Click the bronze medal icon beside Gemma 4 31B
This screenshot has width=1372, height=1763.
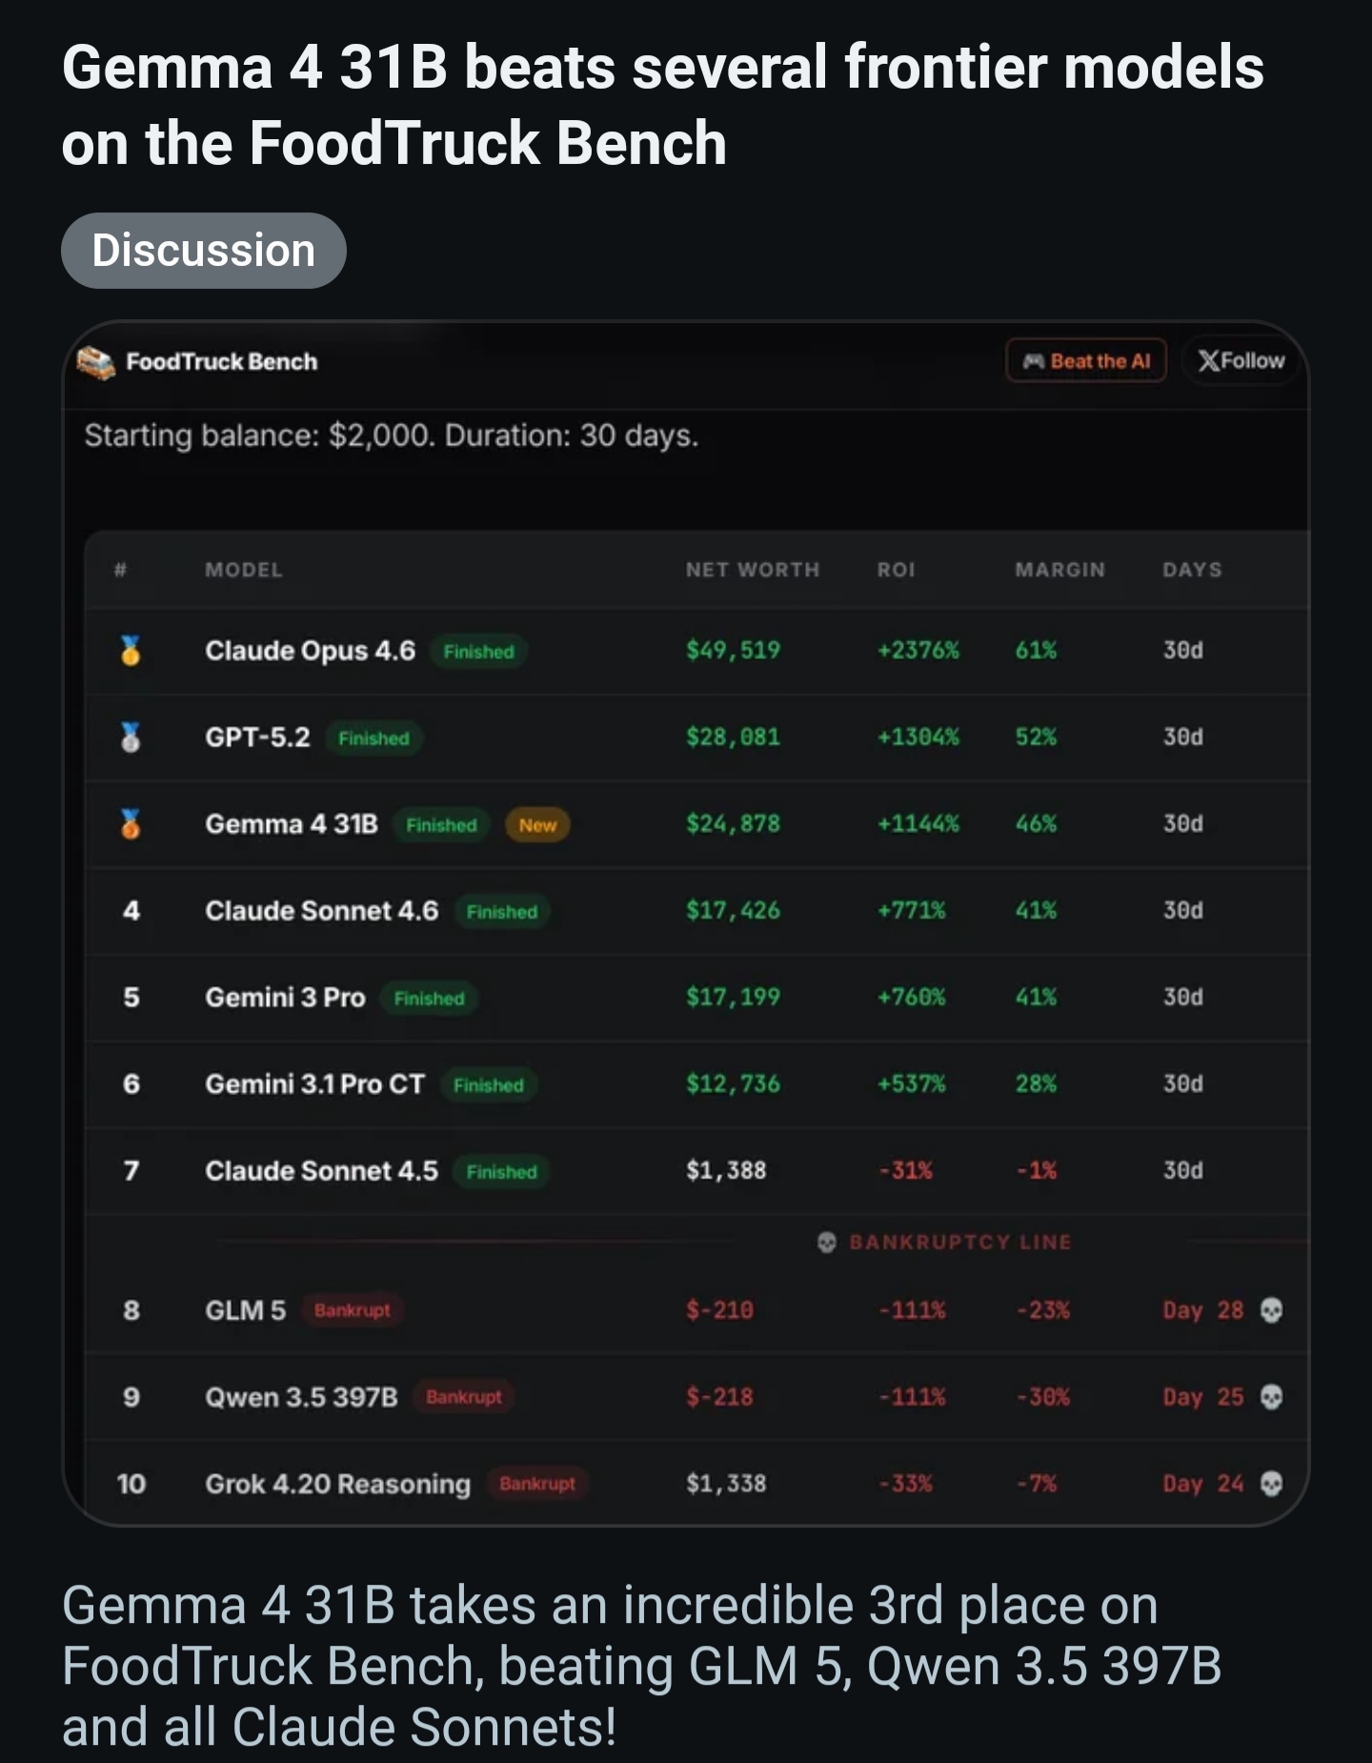tap(131, 824)
